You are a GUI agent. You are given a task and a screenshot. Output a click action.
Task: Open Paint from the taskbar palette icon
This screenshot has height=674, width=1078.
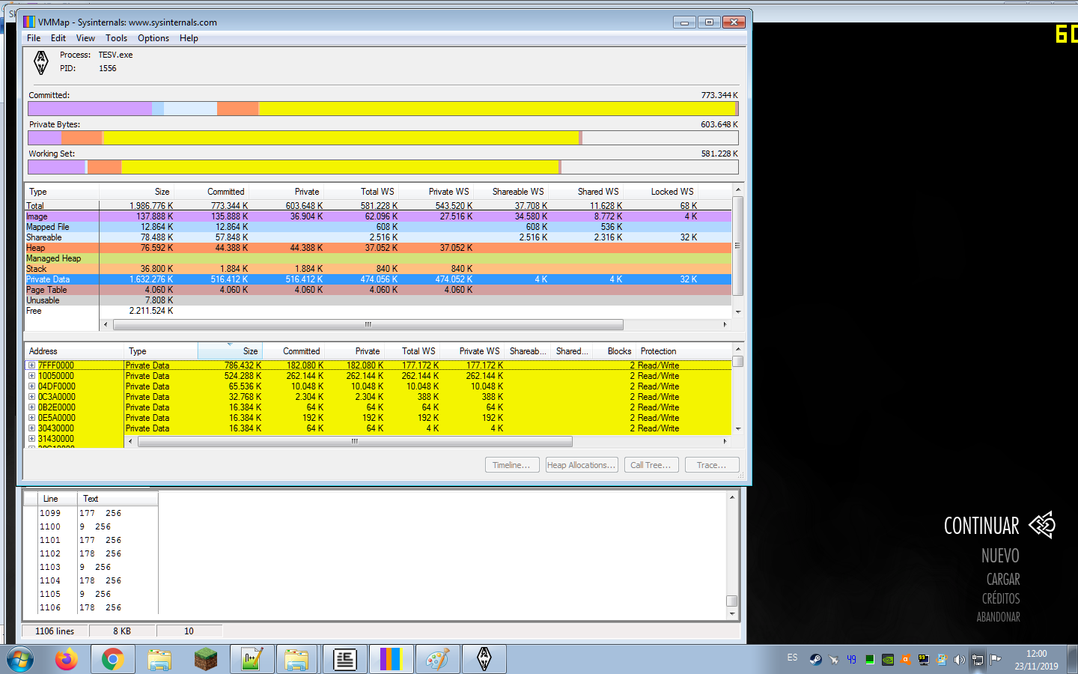click(437, 659)
